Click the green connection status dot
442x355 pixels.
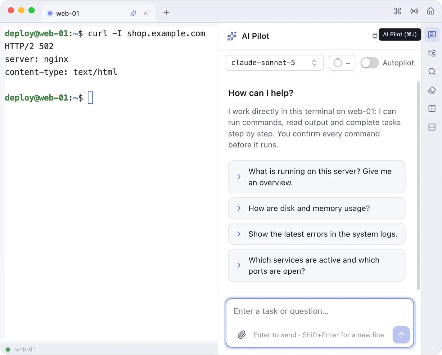click(x=8, y=349)
